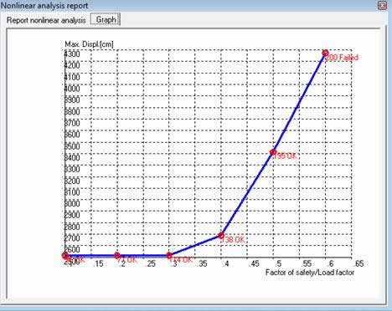Viewport: 392px width, 311px height.
Task: Click the 4300 value on the vertical axis
Action: (x=72, y=54)
